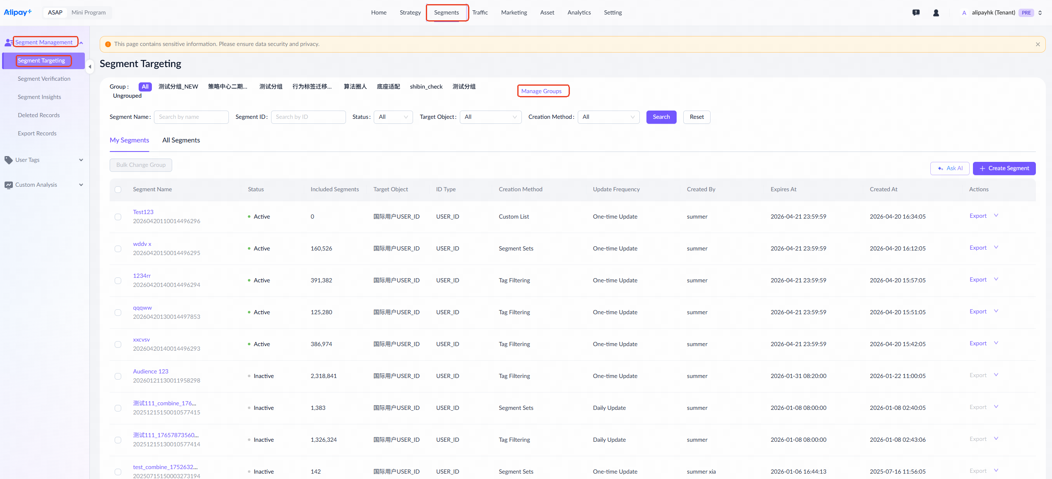Open the Ask AI assistant
This screenshot has width=1052, height=479.
coord(950,168)
